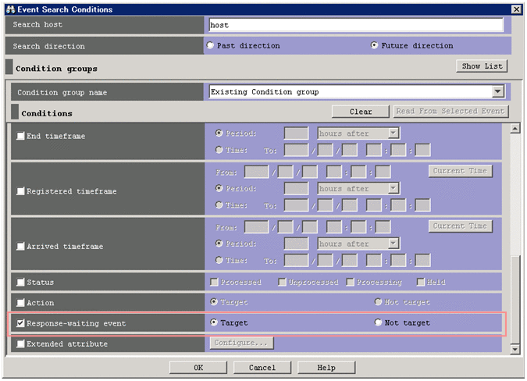Image resolution: width=527 pixels, height=381 pixels.
Task: Tick the Extended attribute checkbox
Action: [x=21, y=344]
